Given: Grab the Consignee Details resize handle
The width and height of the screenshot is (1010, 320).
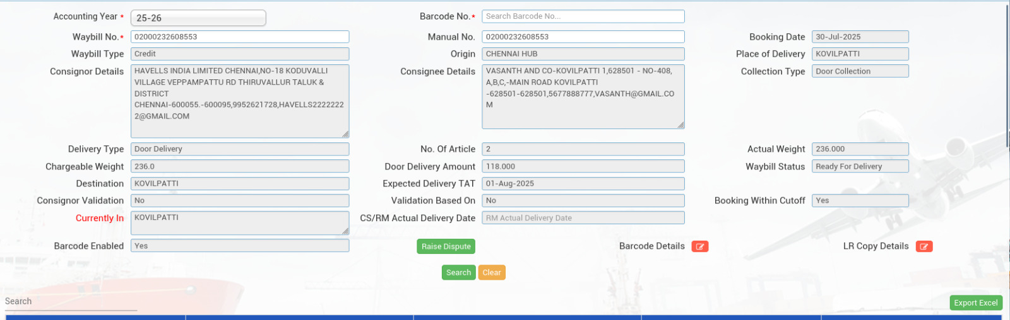Looking at the screenshot, I should click(x=680, y=125).
